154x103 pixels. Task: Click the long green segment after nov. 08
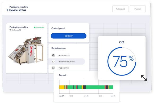click(x=95, y=87)
